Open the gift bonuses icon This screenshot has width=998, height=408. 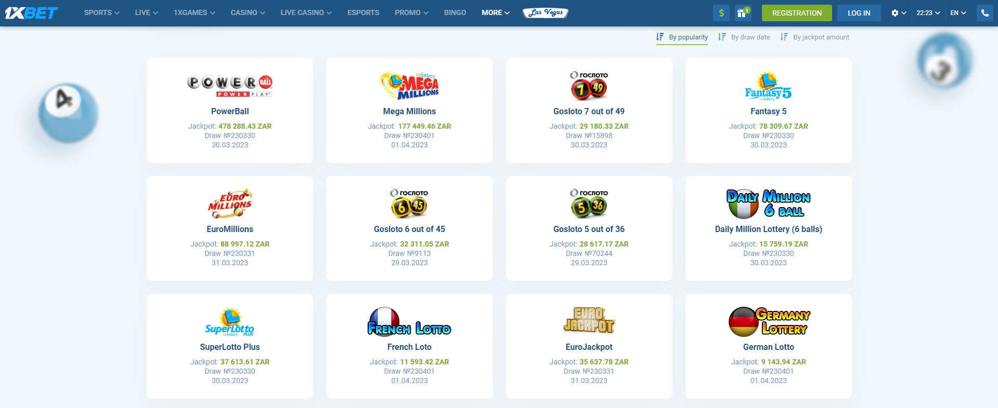point(742,13)
